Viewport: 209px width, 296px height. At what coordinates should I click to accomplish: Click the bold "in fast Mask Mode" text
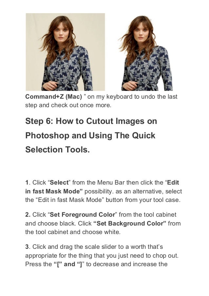click(x=54, y=191)
